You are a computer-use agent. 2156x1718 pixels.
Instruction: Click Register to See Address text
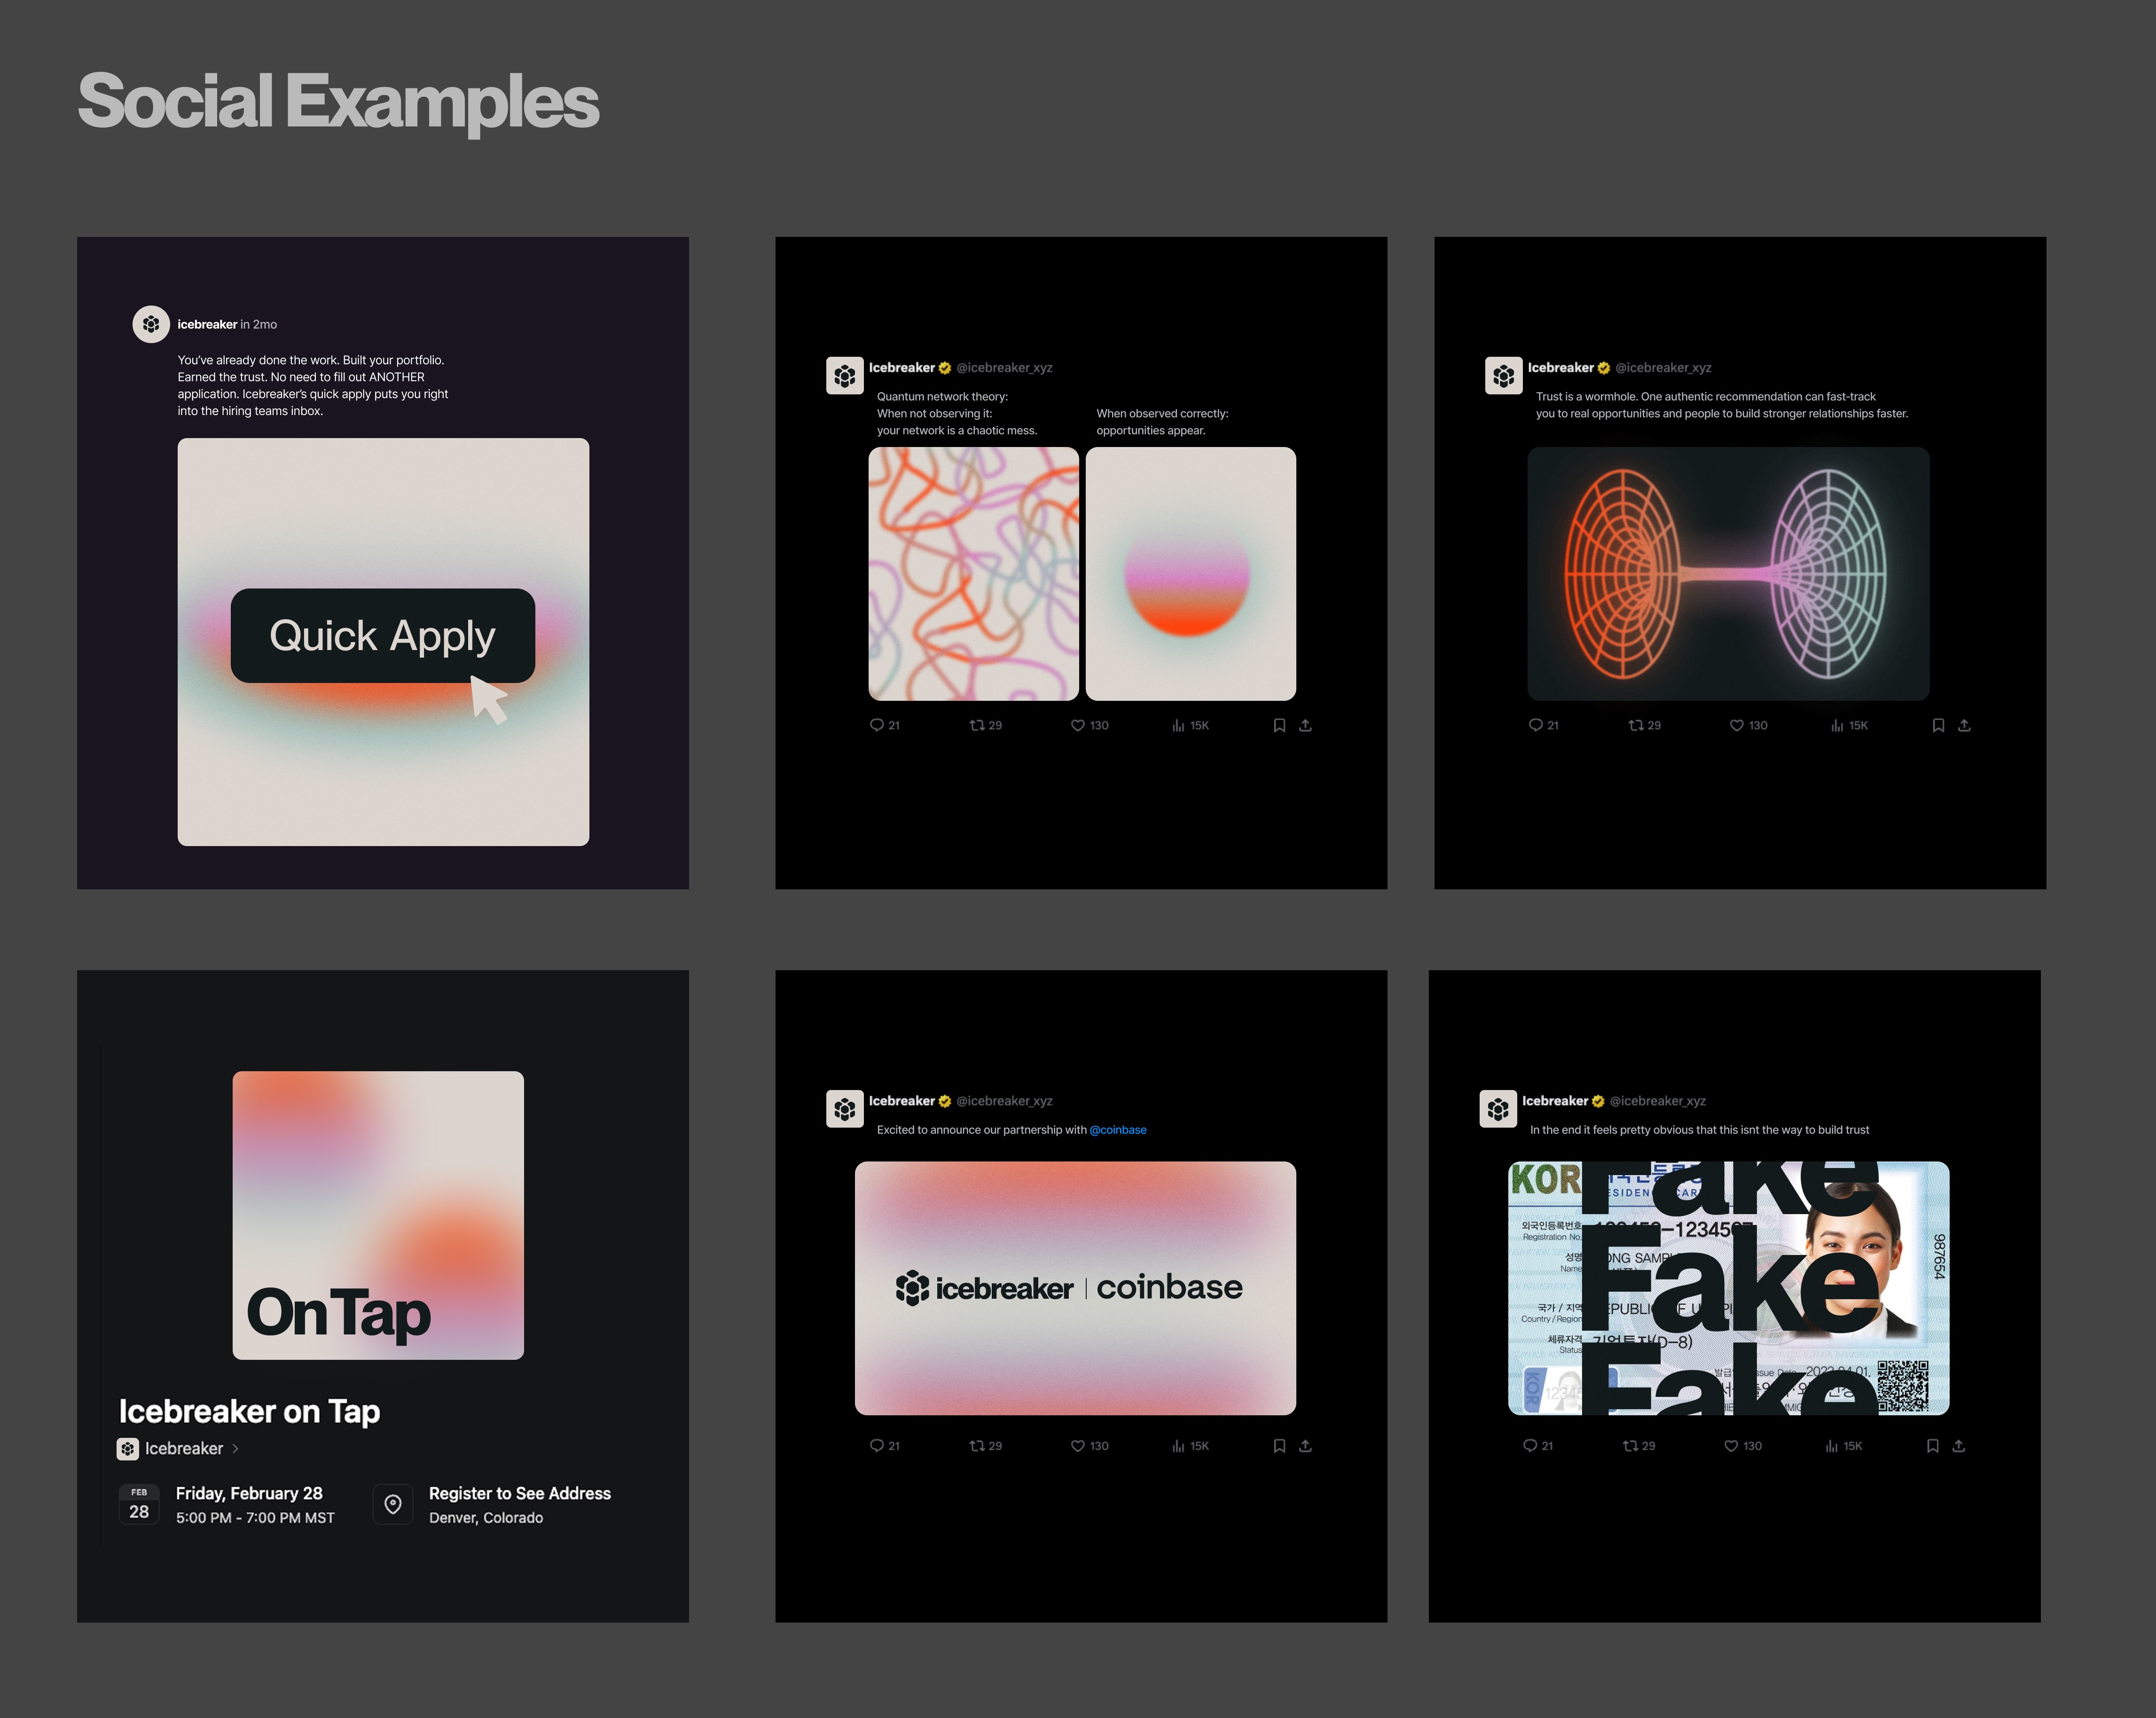pos(519,1493)
